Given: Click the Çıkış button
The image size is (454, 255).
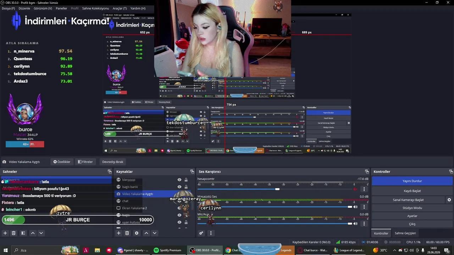Looking at the screenshot, I should 412,224.
